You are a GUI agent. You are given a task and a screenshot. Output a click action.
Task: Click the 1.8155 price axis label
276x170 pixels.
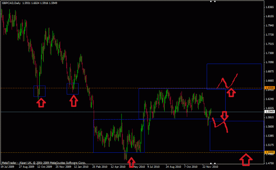click(270, 16)
